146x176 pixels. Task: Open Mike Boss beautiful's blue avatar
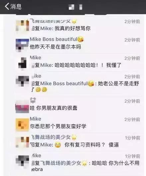coord(22,45)
